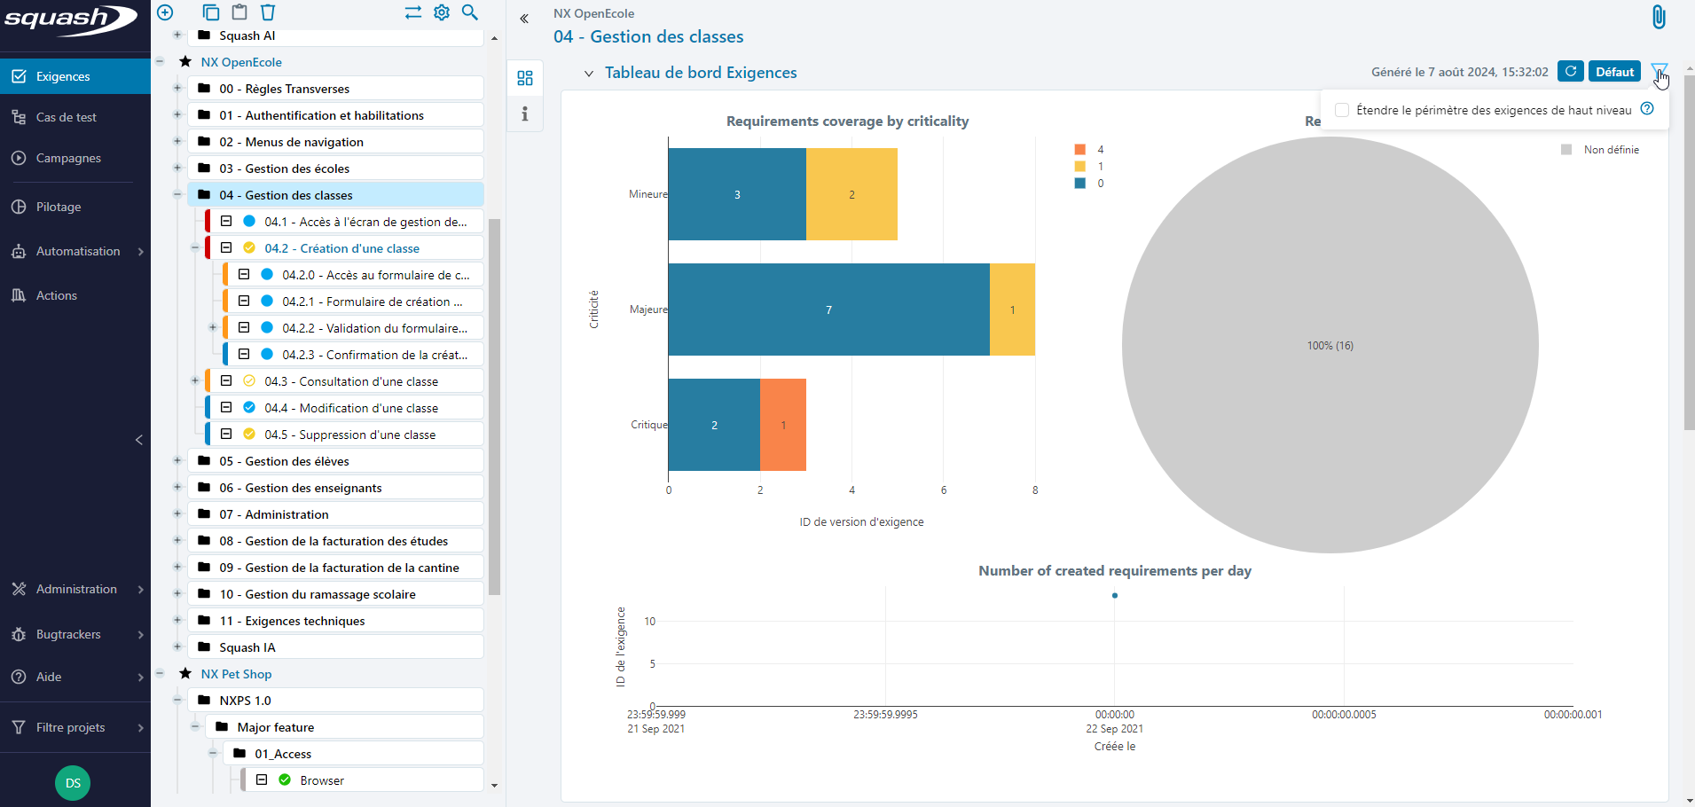The image size is (1695, 807).
Task: Toggle the Non définie pie legend entry
Action: [x=1601, y=150]
